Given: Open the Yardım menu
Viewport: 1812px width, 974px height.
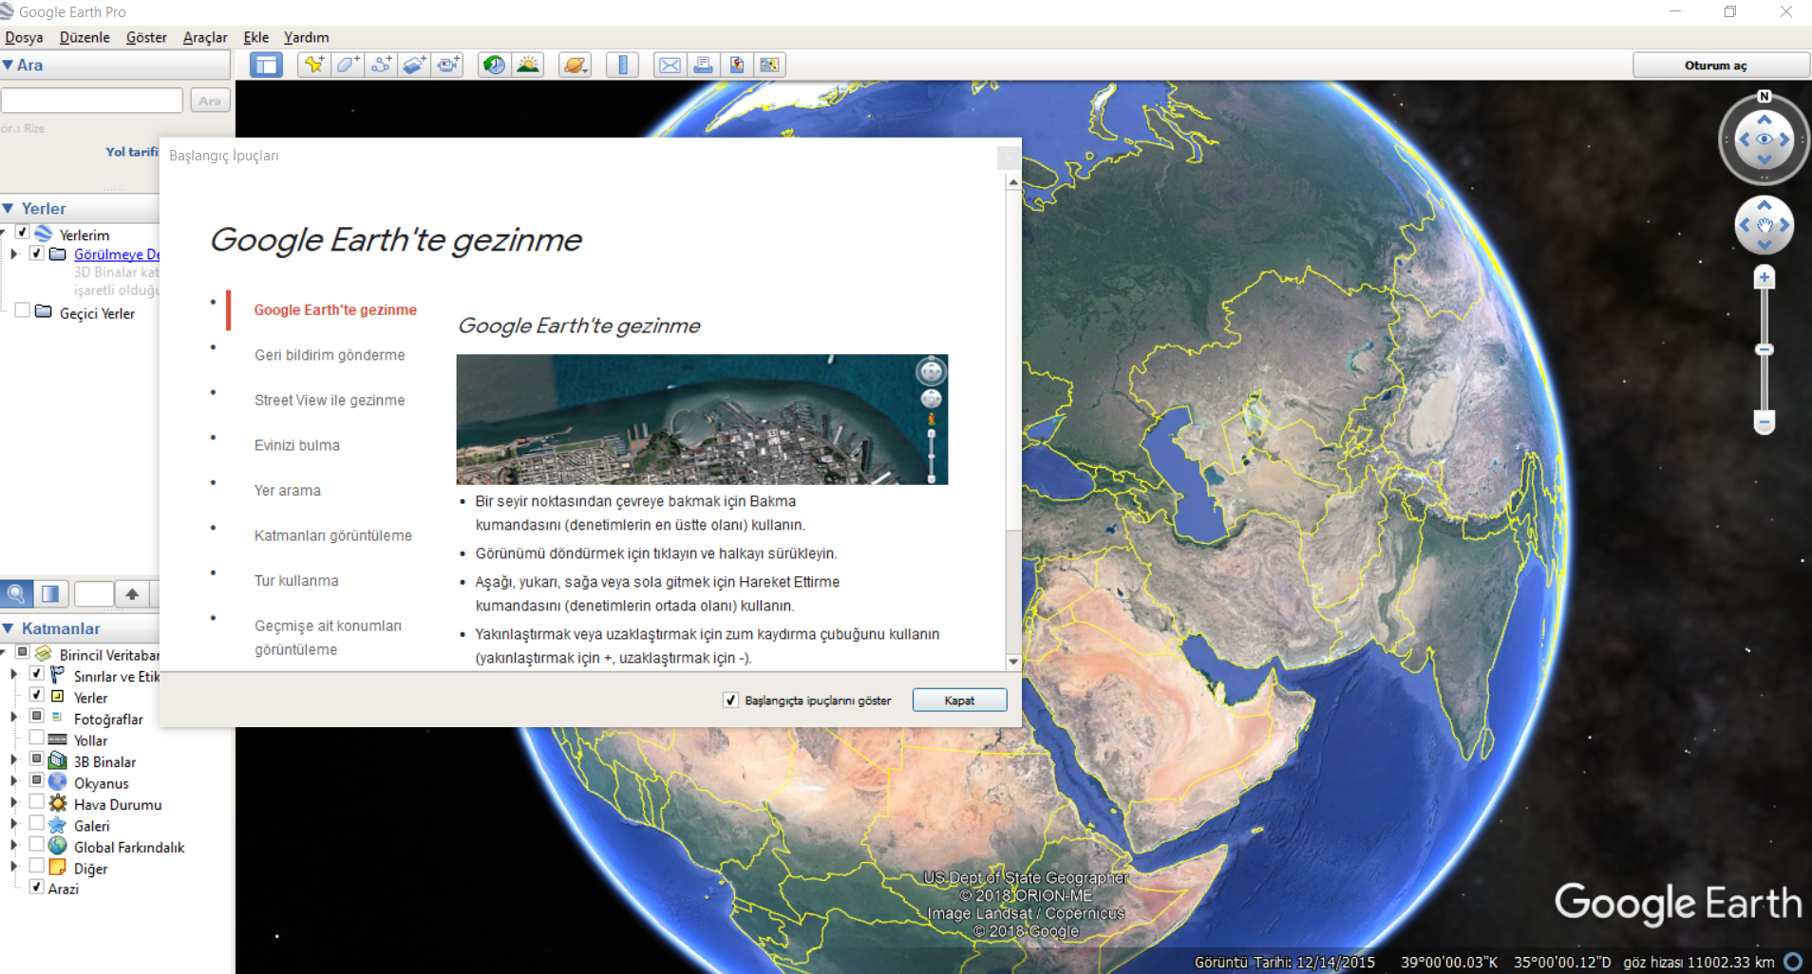Looking at the screenshot, I should click(x=307, y=37).
